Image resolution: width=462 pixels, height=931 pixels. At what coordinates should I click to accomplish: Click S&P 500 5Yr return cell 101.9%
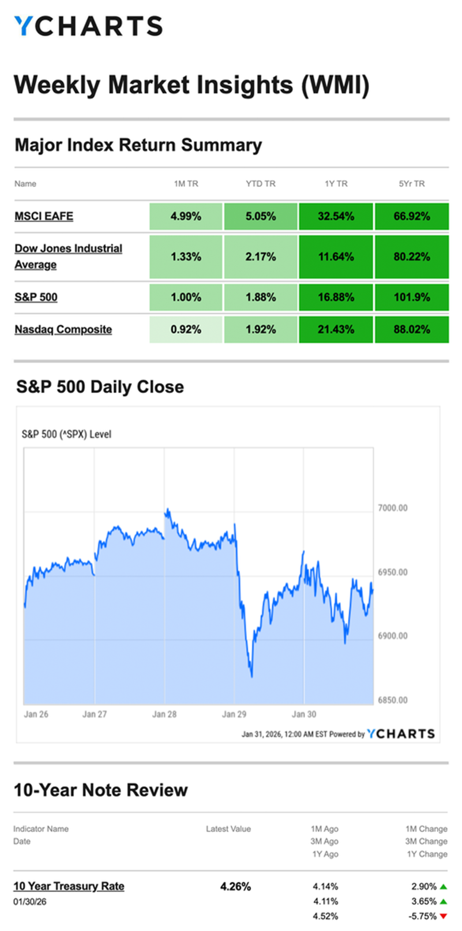(411, 297)
